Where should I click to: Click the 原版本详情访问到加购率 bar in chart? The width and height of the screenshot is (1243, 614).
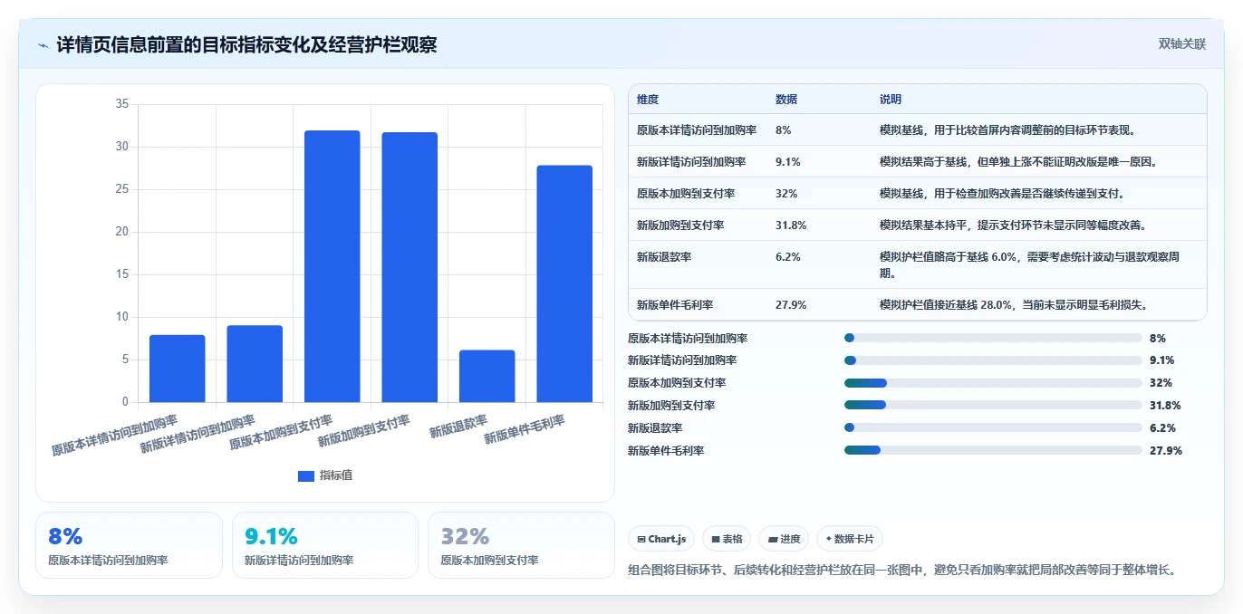coord(178,369)
